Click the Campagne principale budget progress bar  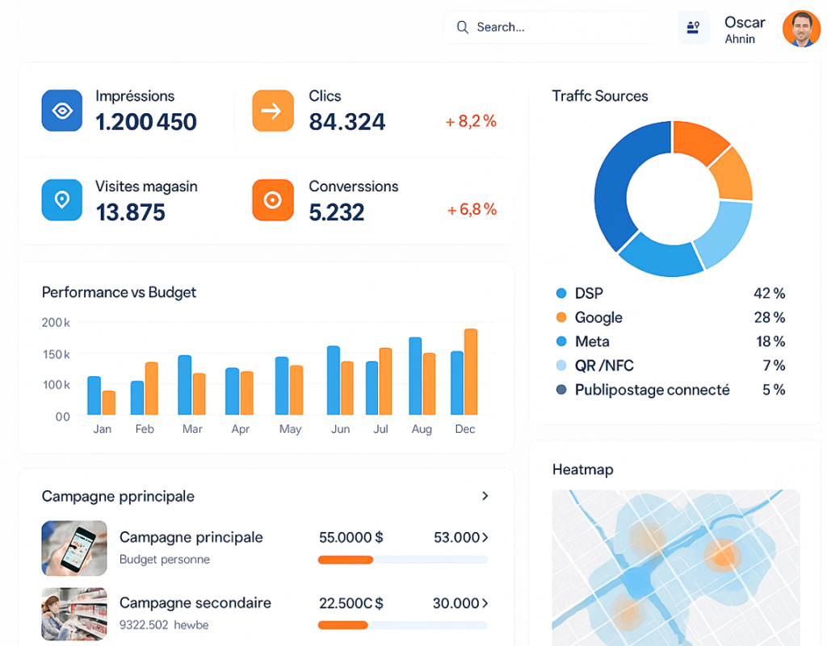(x=402, y=560)
